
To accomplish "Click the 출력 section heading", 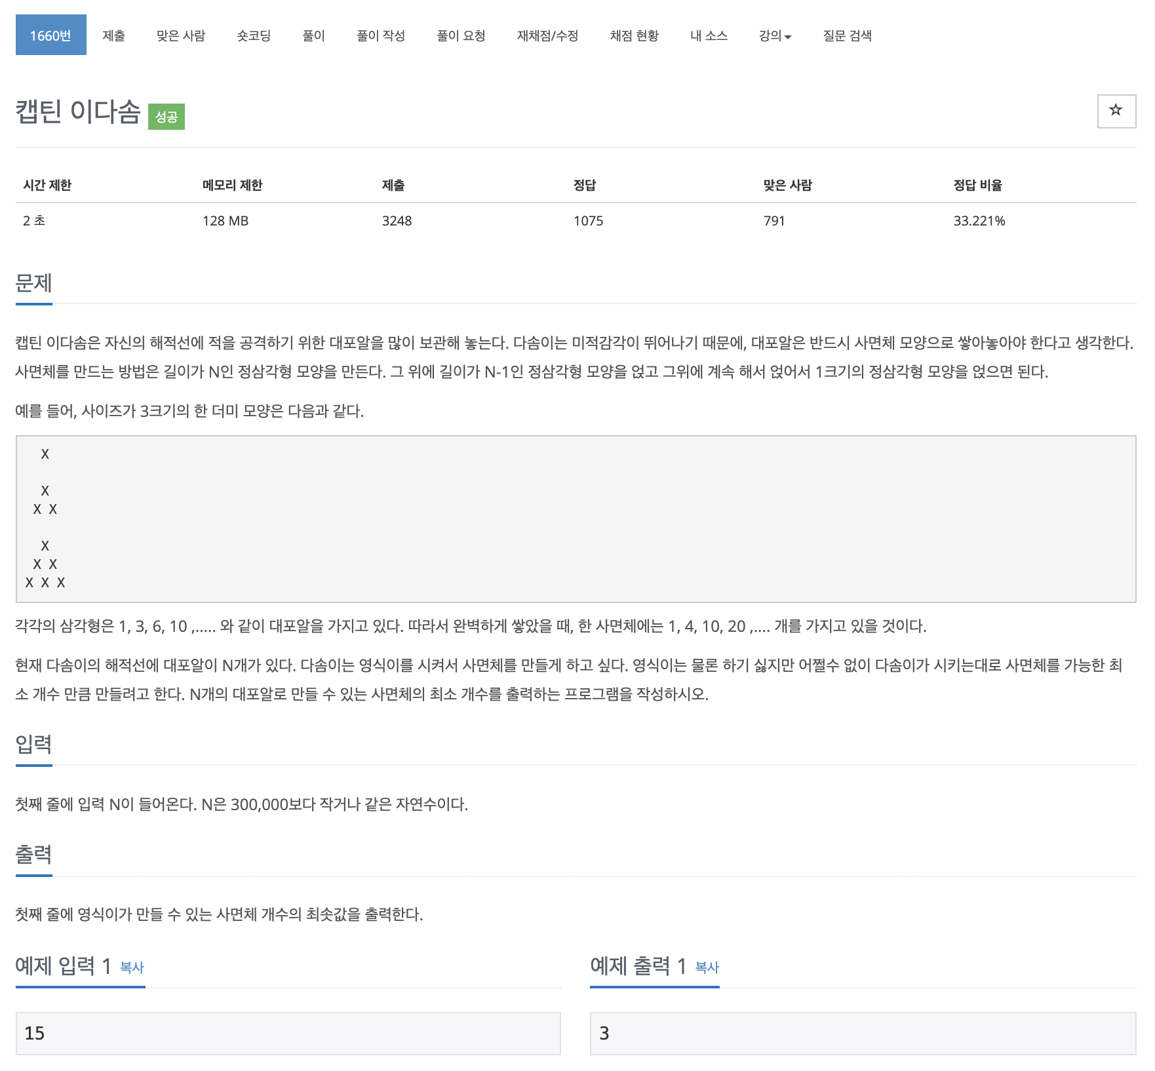I will coord(33,854).
